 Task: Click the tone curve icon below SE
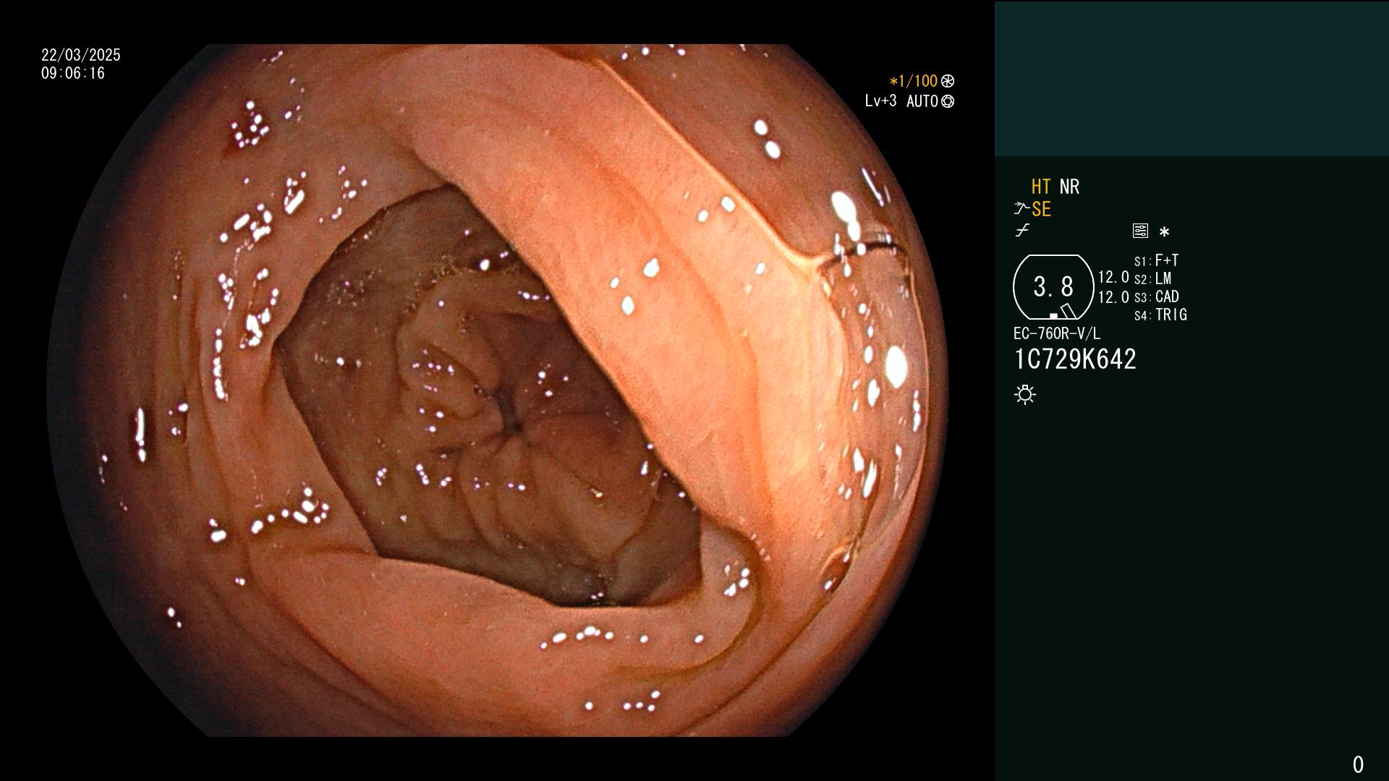[1022, 231]
